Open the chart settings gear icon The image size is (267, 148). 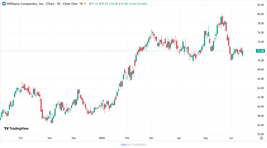click(x=261, y=138)
